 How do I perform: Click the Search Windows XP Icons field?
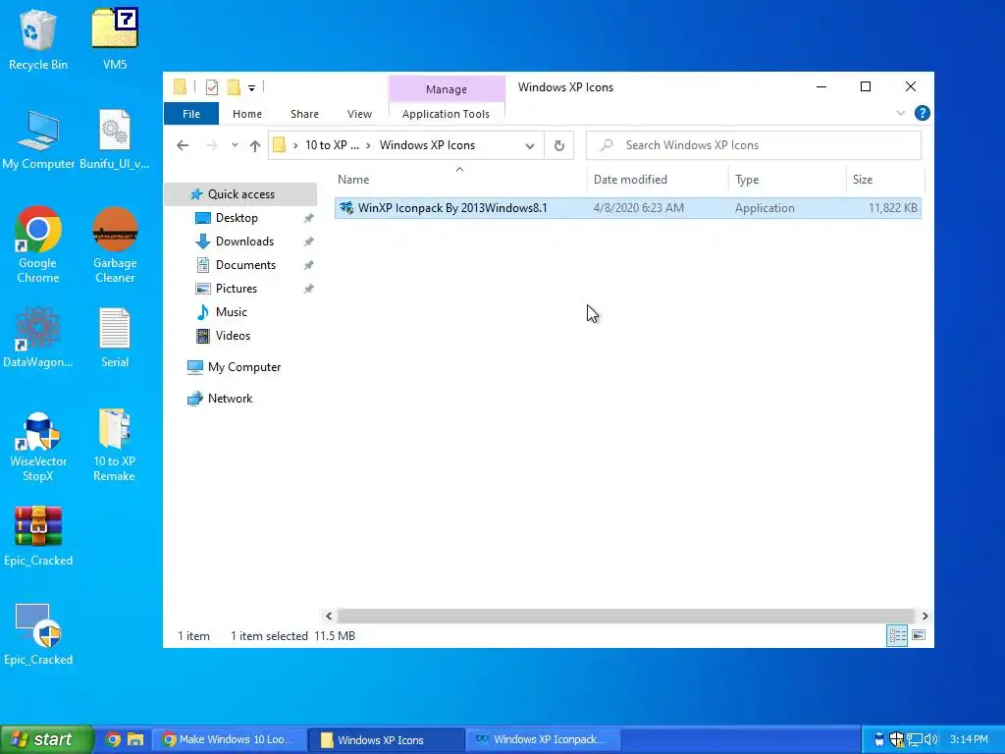coord(754,145)
